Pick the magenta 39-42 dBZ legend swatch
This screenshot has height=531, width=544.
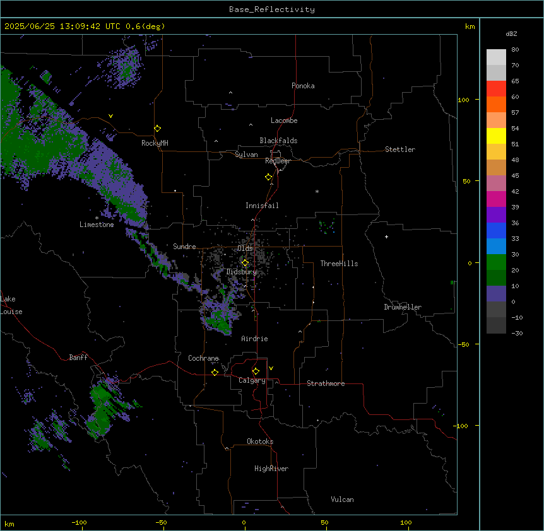pyautogui.click(x=496, y=199)
